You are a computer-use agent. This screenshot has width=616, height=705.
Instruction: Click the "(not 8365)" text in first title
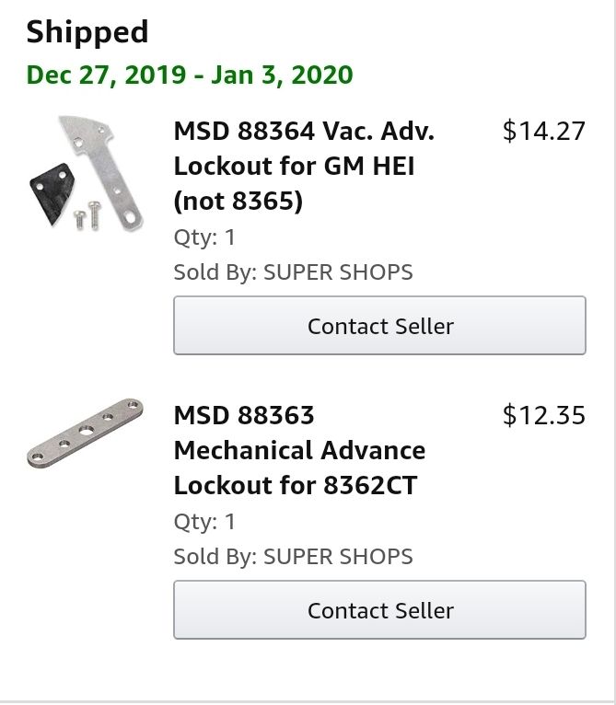(238, 201)
